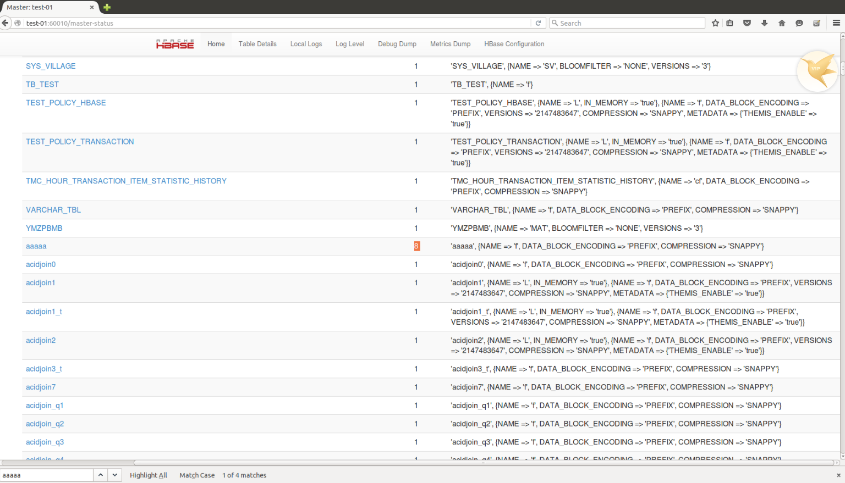The width and height of the screenshot is (845, 483).
Task: Toggle Match Case in find bar
Action: point(196,475)
